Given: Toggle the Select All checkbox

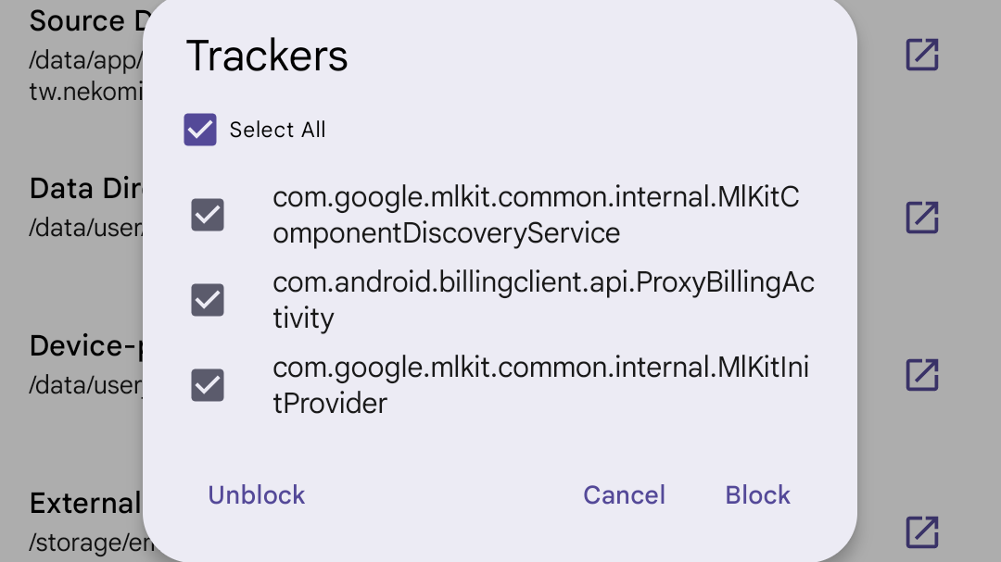Looking at the screenshot, I should point(199,130).
